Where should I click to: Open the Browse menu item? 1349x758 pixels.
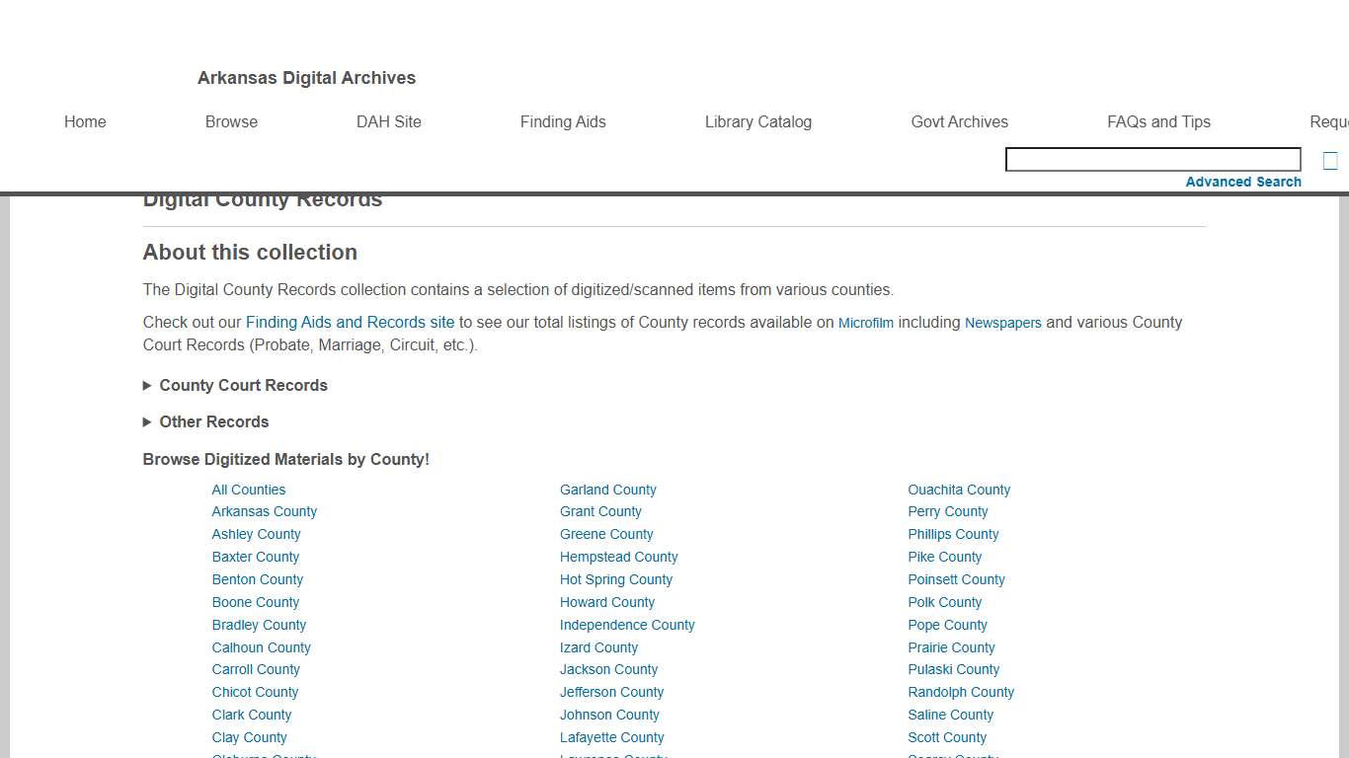pos(231,121)
